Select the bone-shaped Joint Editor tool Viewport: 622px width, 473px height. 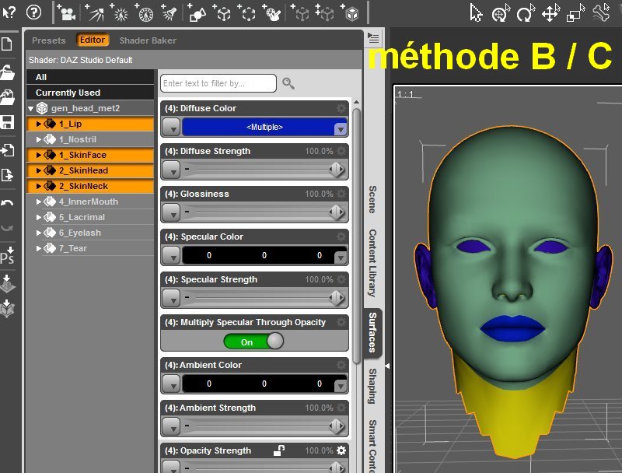601,13
